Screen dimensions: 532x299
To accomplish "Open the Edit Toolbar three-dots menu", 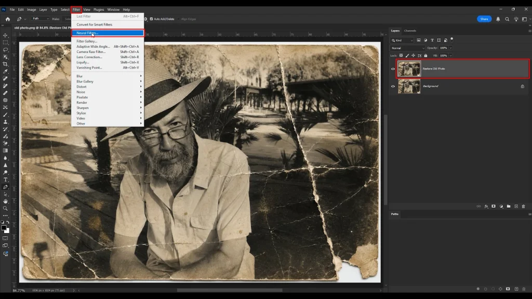I will (5, 215).
